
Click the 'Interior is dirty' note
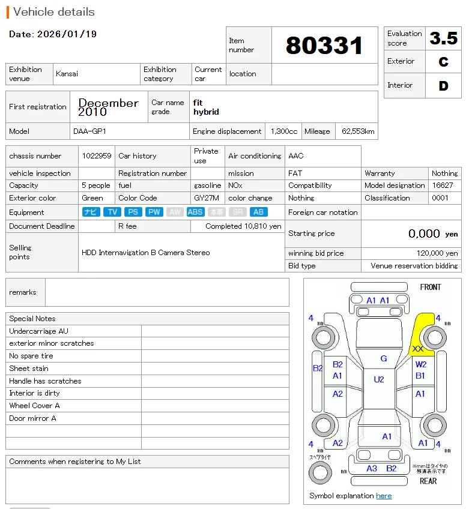pos(34,393)
